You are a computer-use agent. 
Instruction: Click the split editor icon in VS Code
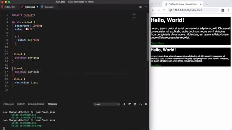coord(140,7)
